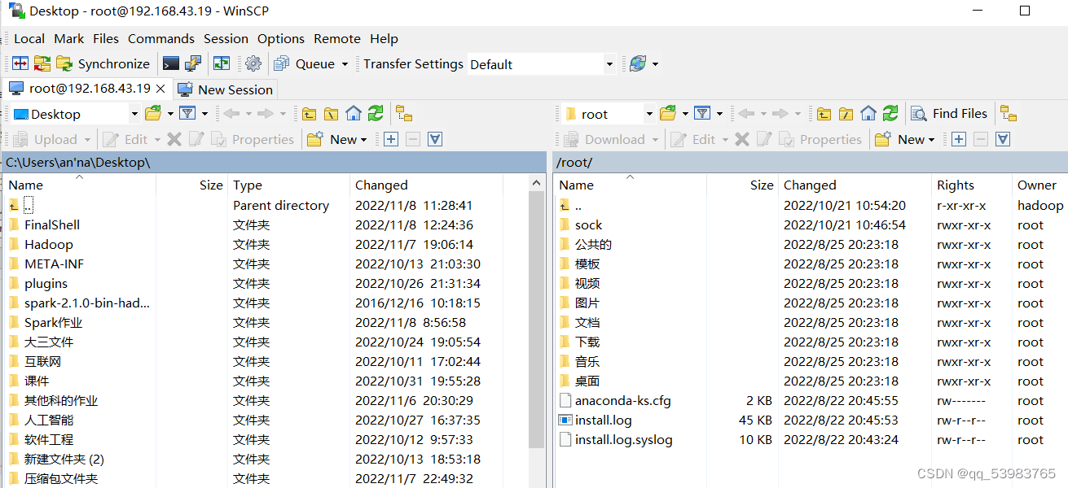The height and width of the screenshot is (488, 1068).
Task: Click remote Select Files plus icon
Action: pyautogui.click(x=959, y=139)
